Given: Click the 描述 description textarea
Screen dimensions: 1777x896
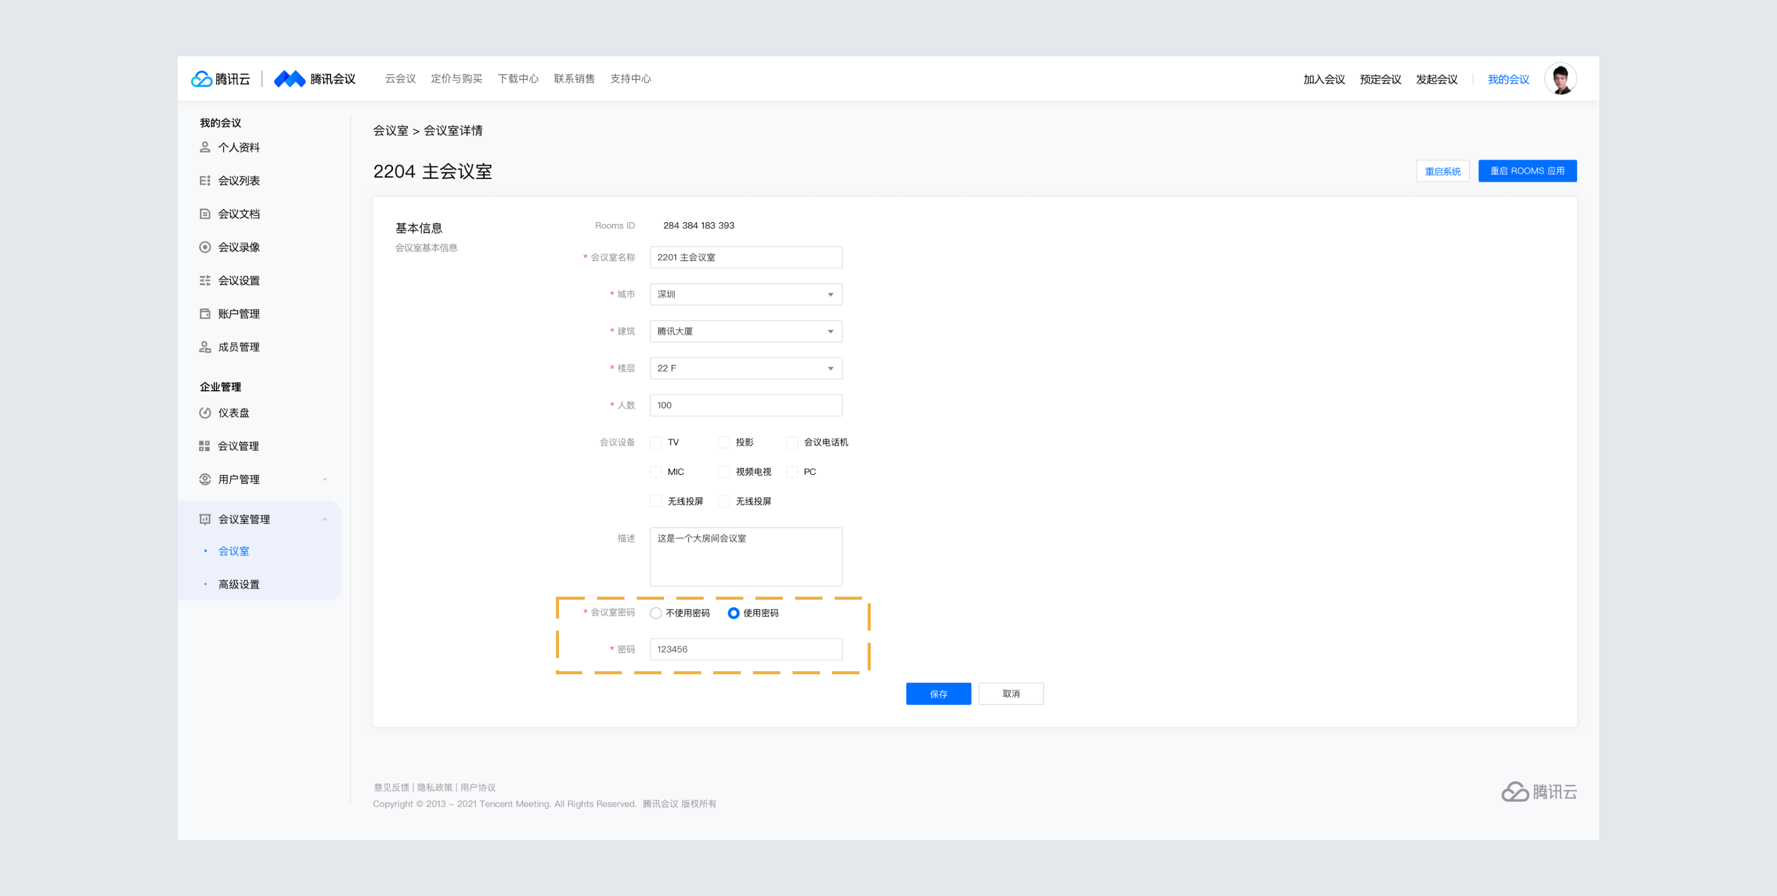Looking at the screenshot, I should [746, 557].
